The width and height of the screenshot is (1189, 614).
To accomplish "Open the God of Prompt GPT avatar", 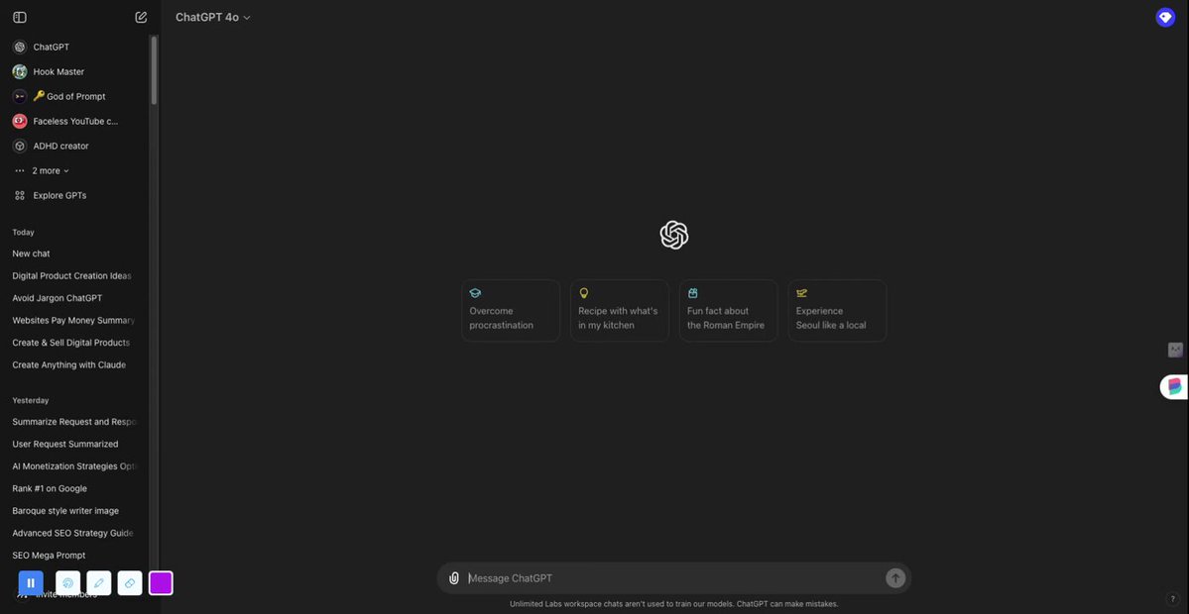I will pyautogui.click(x=20, y=96).
